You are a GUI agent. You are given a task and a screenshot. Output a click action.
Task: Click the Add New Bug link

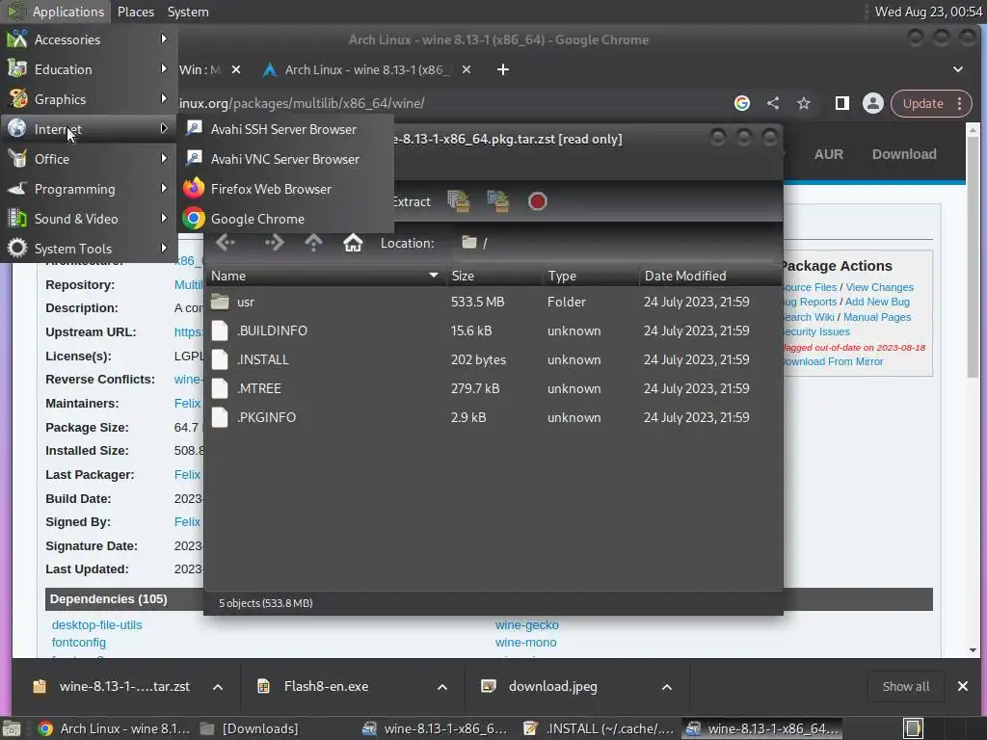click(877, 302)
